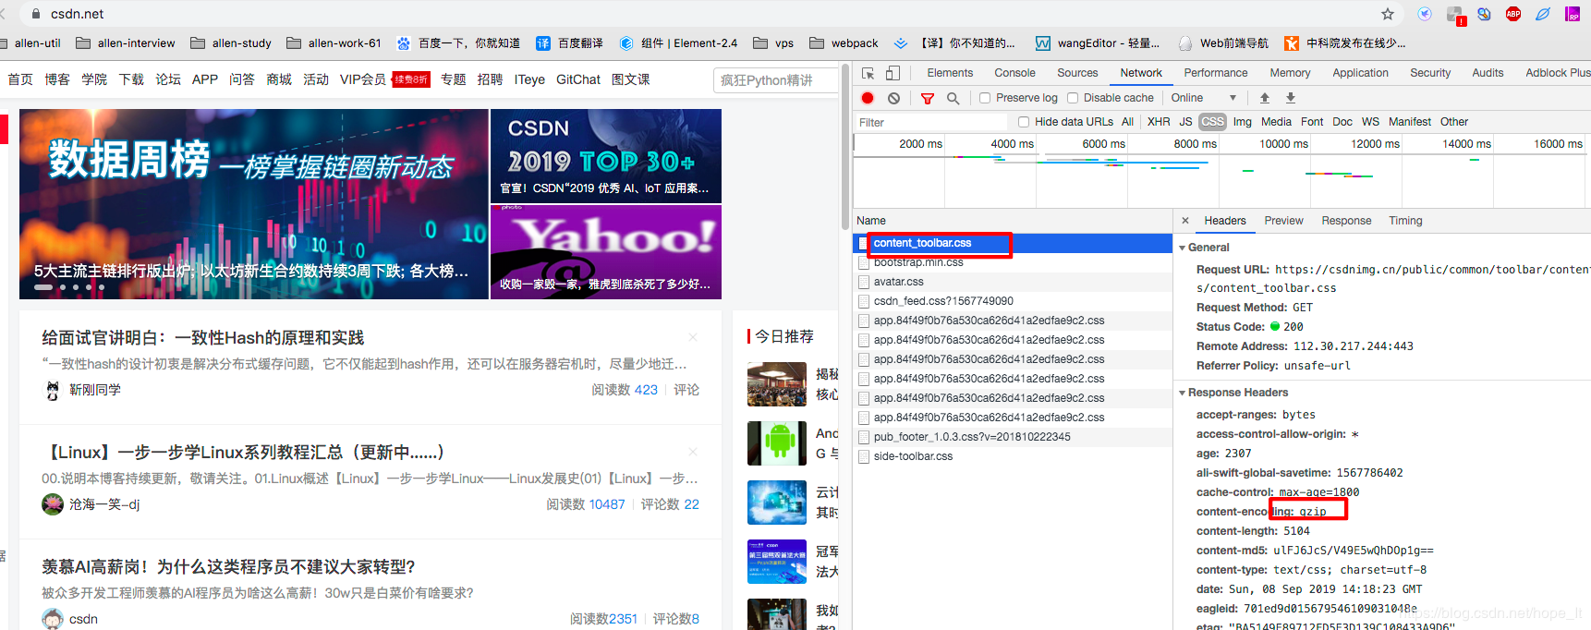The height and width of the screenshot is (630, 1591).
Task: Clear the network log
Action: coord(893,98)
